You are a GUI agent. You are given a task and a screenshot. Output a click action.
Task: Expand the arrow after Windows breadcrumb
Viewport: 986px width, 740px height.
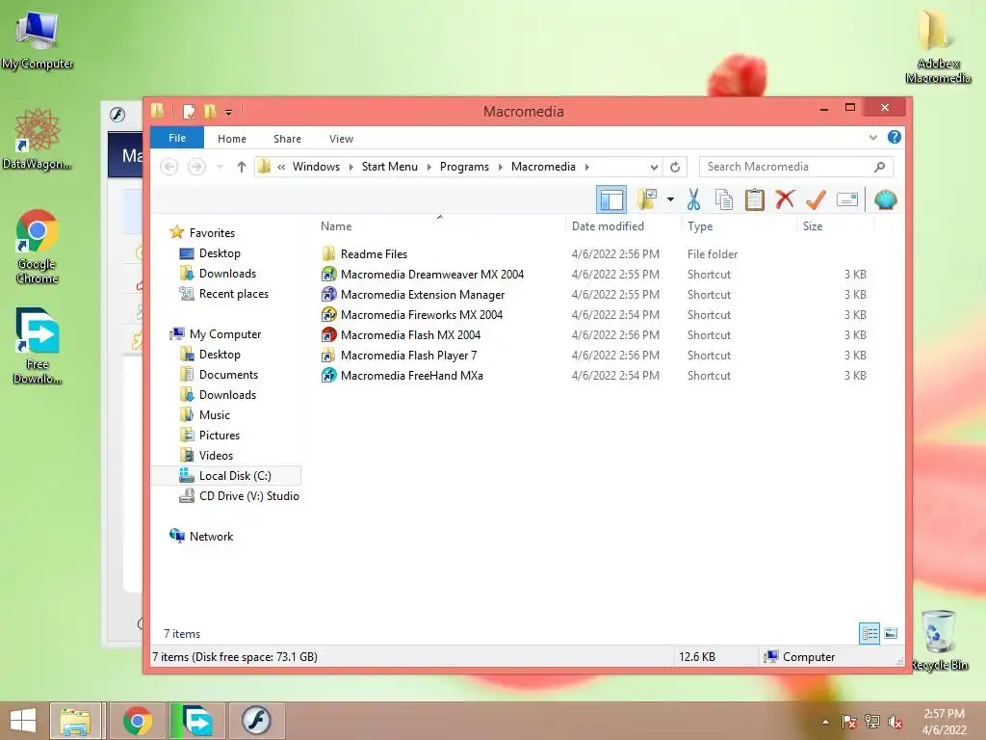pyautogui.click(x=350, y=167)
